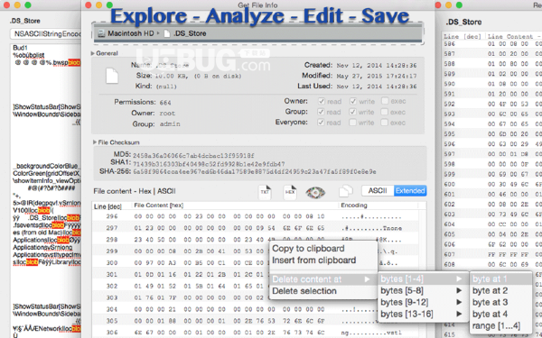The width and height of the screenshot is (542, 338).
Task: Click Bud1 text in left window
Action: click(20, 48)
